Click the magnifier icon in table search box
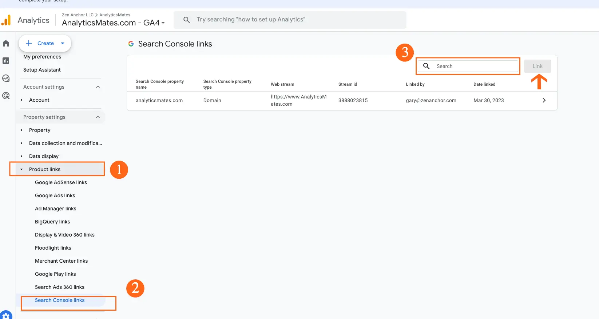 tap(427, 66)
